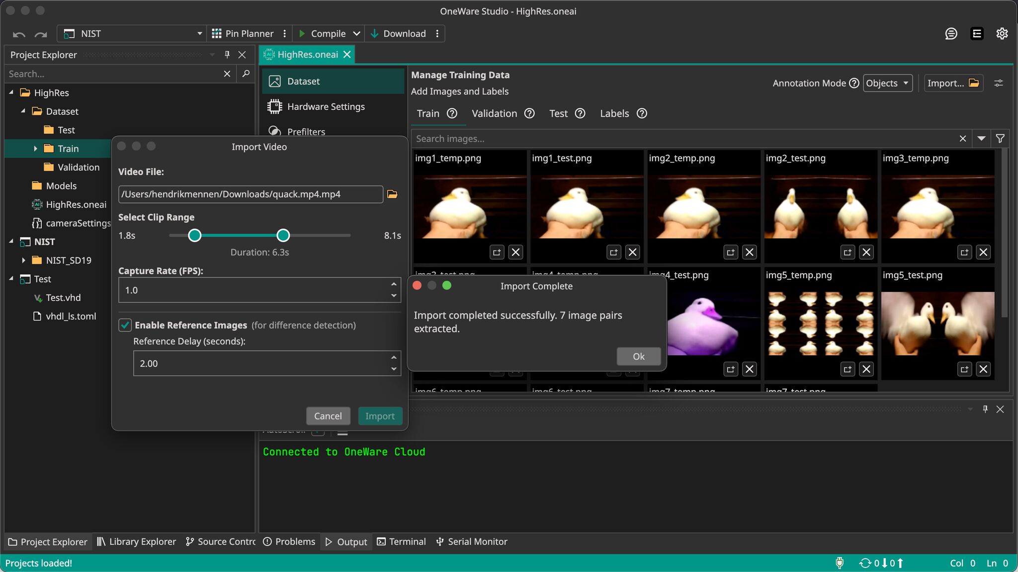The height and width of the screenshot is (572, 1018).
Task: Click the clip range end slider handle
Action: 283,236
